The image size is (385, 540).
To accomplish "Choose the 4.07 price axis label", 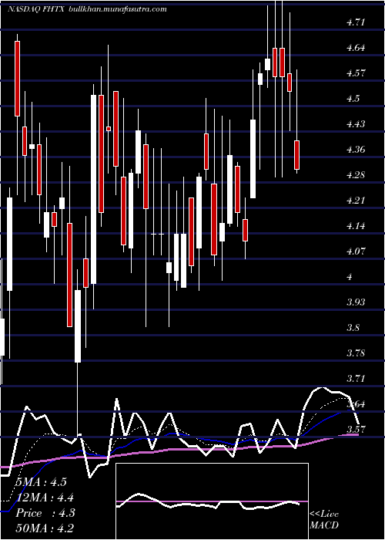I will [x=356, y=251].
